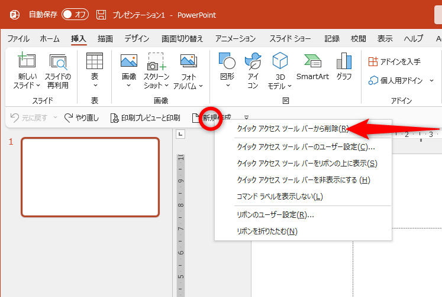Screen dimensions: 442x297
Task: Click the ruler tab selector box
Action: (180, 134)
